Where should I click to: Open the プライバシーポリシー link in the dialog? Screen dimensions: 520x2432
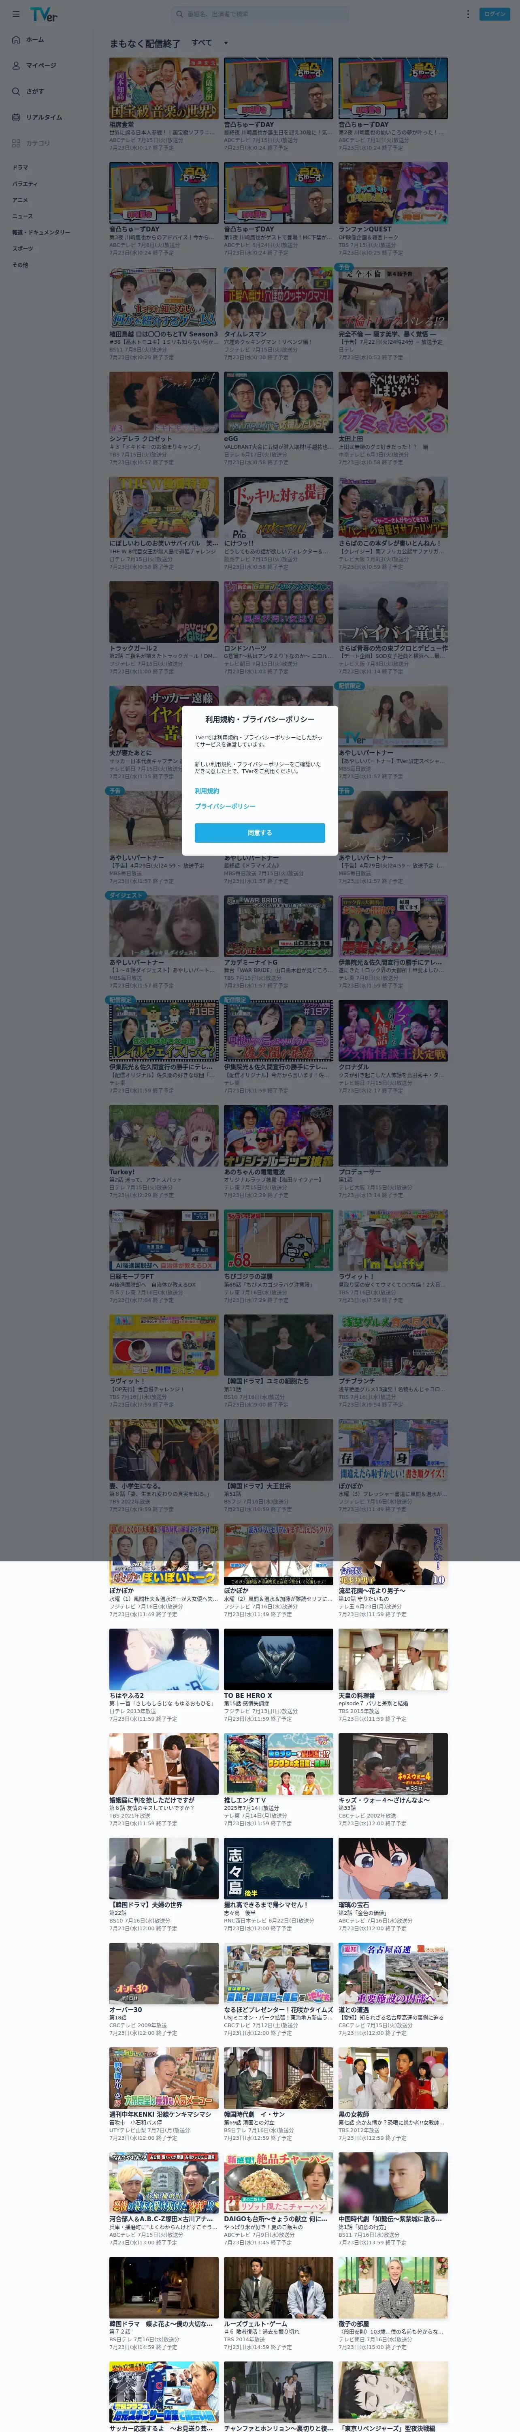coord(225,806)
